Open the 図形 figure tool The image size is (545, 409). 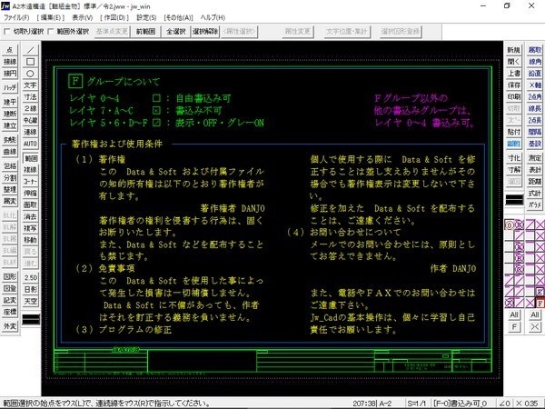10,277
